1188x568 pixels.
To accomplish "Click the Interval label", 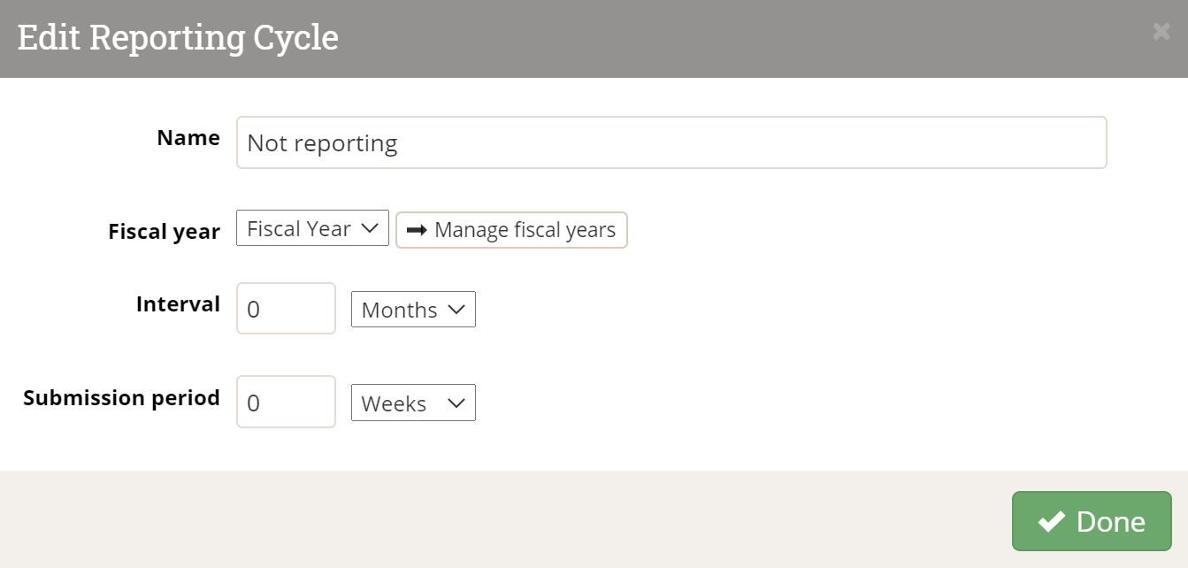I will tap(178, 304).
